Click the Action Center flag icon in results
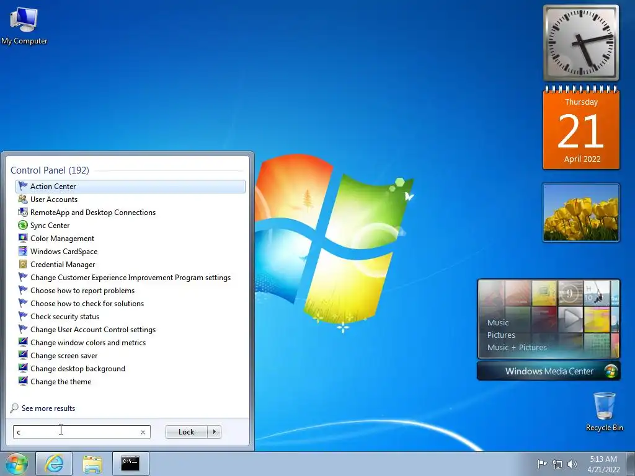635x476 pixels. (x=23, y=186)
